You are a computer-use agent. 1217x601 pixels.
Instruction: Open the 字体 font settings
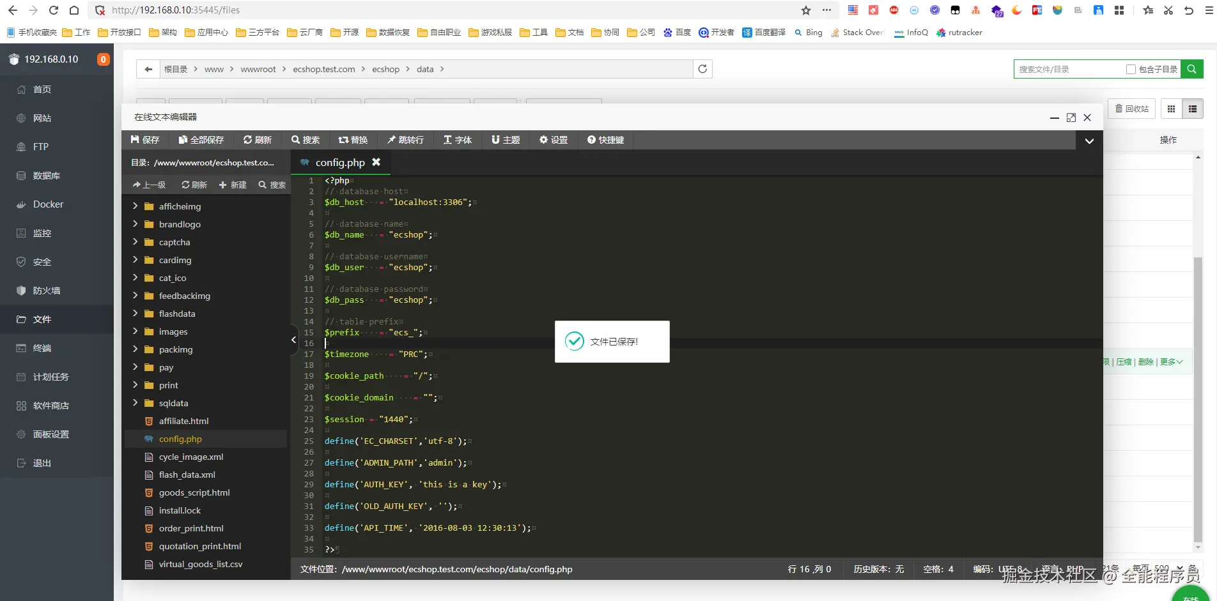click(458, 140)
